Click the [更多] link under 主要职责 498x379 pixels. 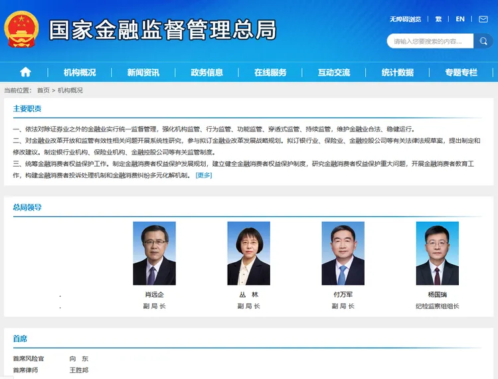204,175
